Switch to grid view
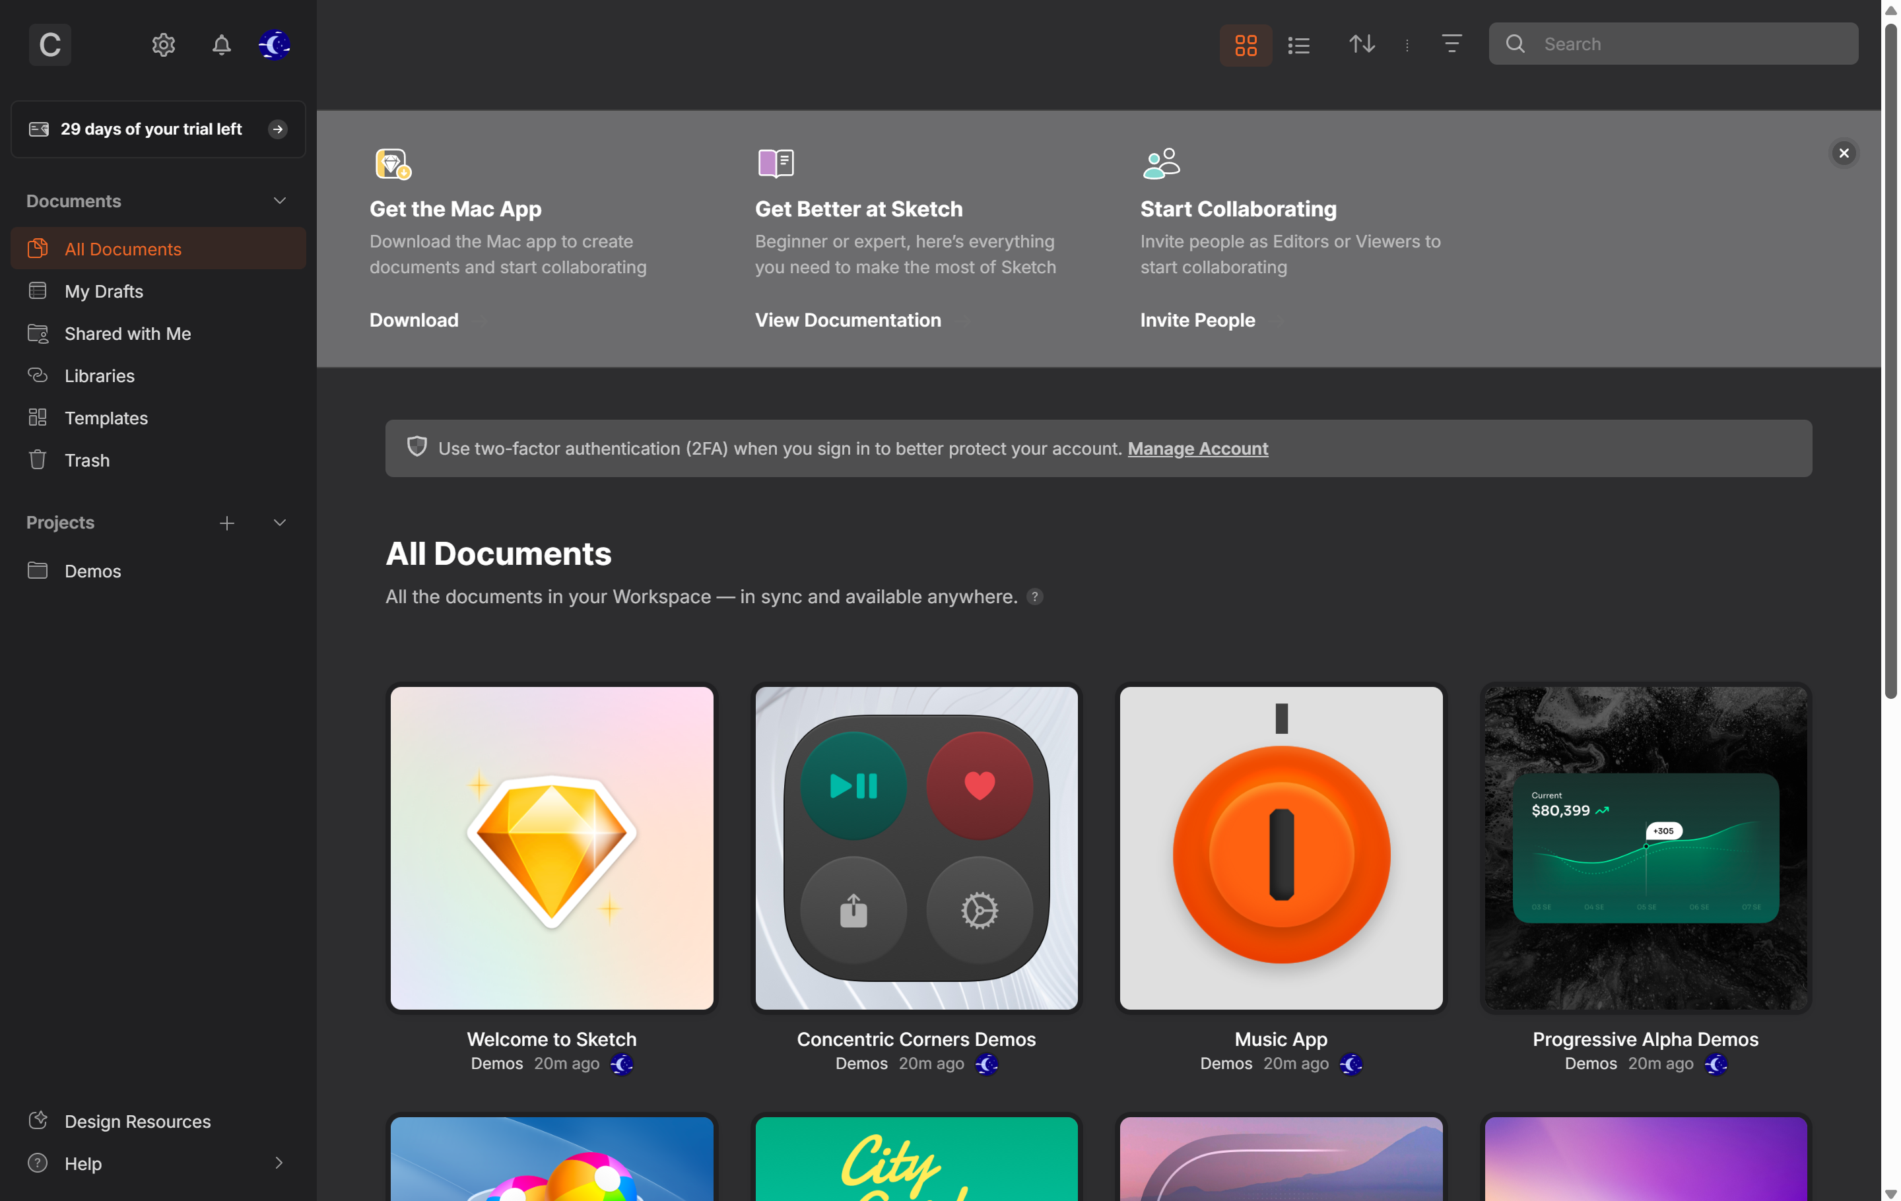This screenshot has height=1201, width=1901. pos(1246,44)
